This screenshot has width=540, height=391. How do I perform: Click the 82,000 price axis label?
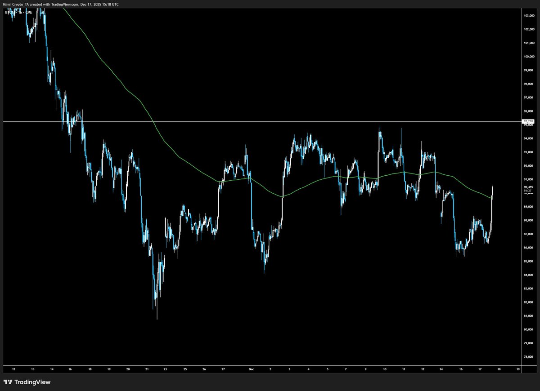point(528,302)
